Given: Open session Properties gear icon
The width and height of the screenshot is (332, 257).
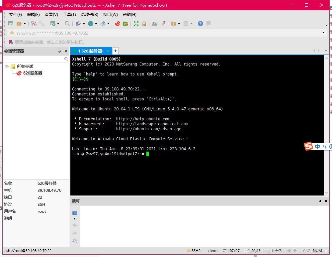Looking at the screenshot, I should (x=53, y=24).
